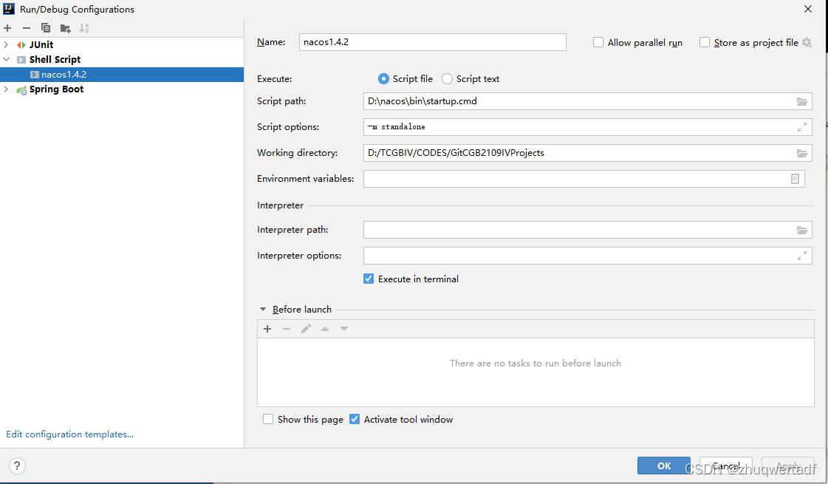Move the Before launch task down
The width and height of the screenshot is (828, 484).
click(x=344, y=329)
